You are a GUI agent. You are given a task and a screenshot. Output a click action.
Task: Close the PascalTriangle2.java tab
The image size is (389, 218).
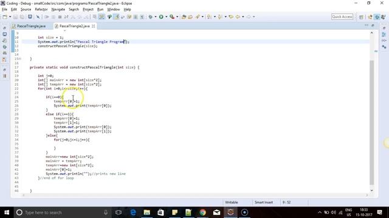[x=93, y=26]
